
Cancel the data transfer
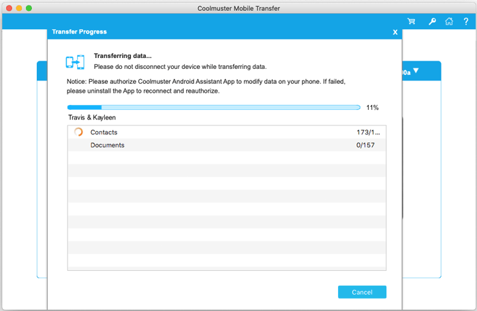coord(362,292)
